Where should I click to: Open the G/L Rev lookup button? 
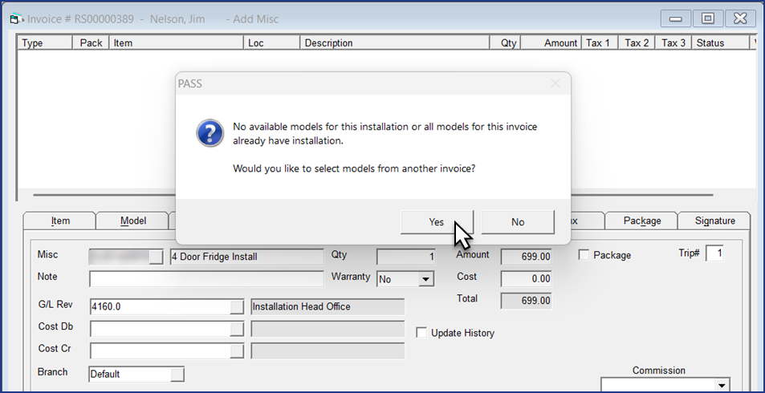[236, 306]
